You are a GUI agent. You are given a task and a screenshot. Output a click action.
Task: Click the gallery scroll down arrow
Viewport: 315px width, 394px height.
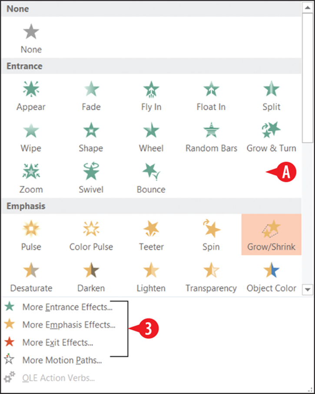tap(308, 289)
